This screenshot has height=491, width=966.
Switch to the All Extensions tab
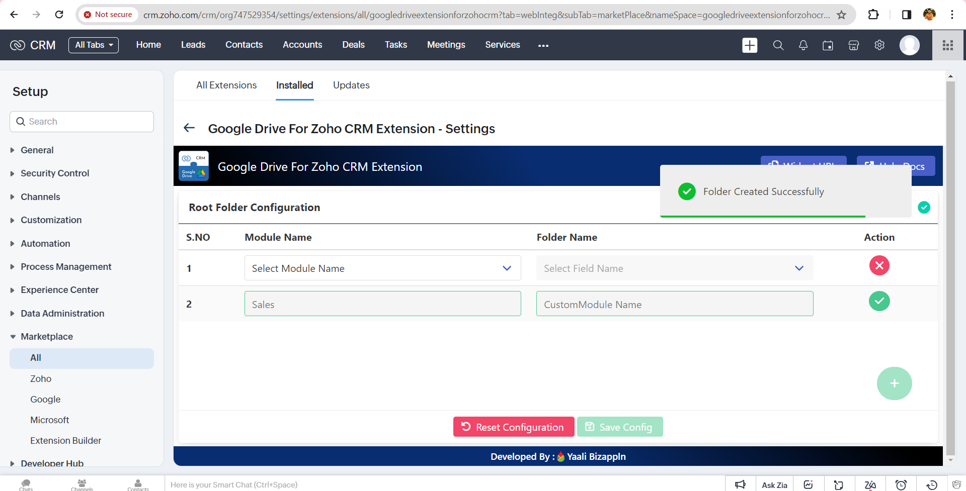[x=226, y=85]
